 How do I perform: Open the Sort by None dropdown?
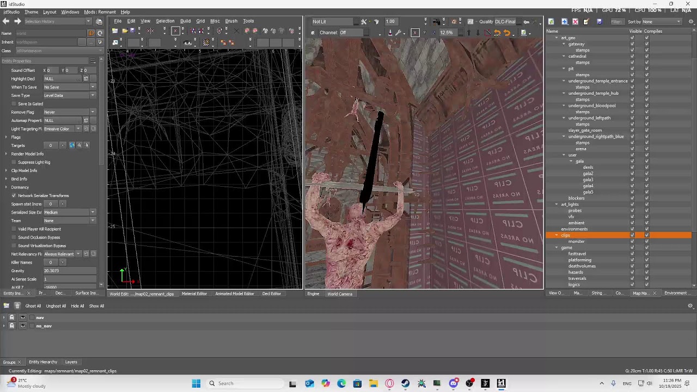(662, 22)
